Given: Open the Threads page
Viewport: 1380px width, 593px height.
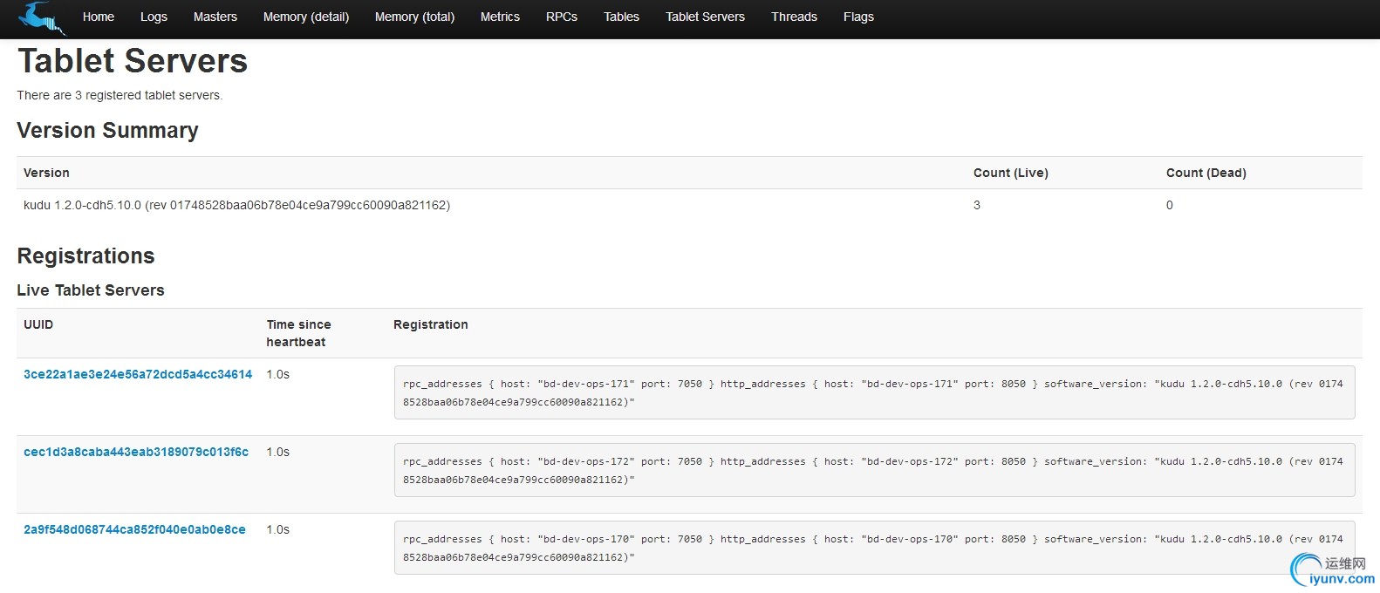Looking at the screenshot, I should tap(794, 17).
